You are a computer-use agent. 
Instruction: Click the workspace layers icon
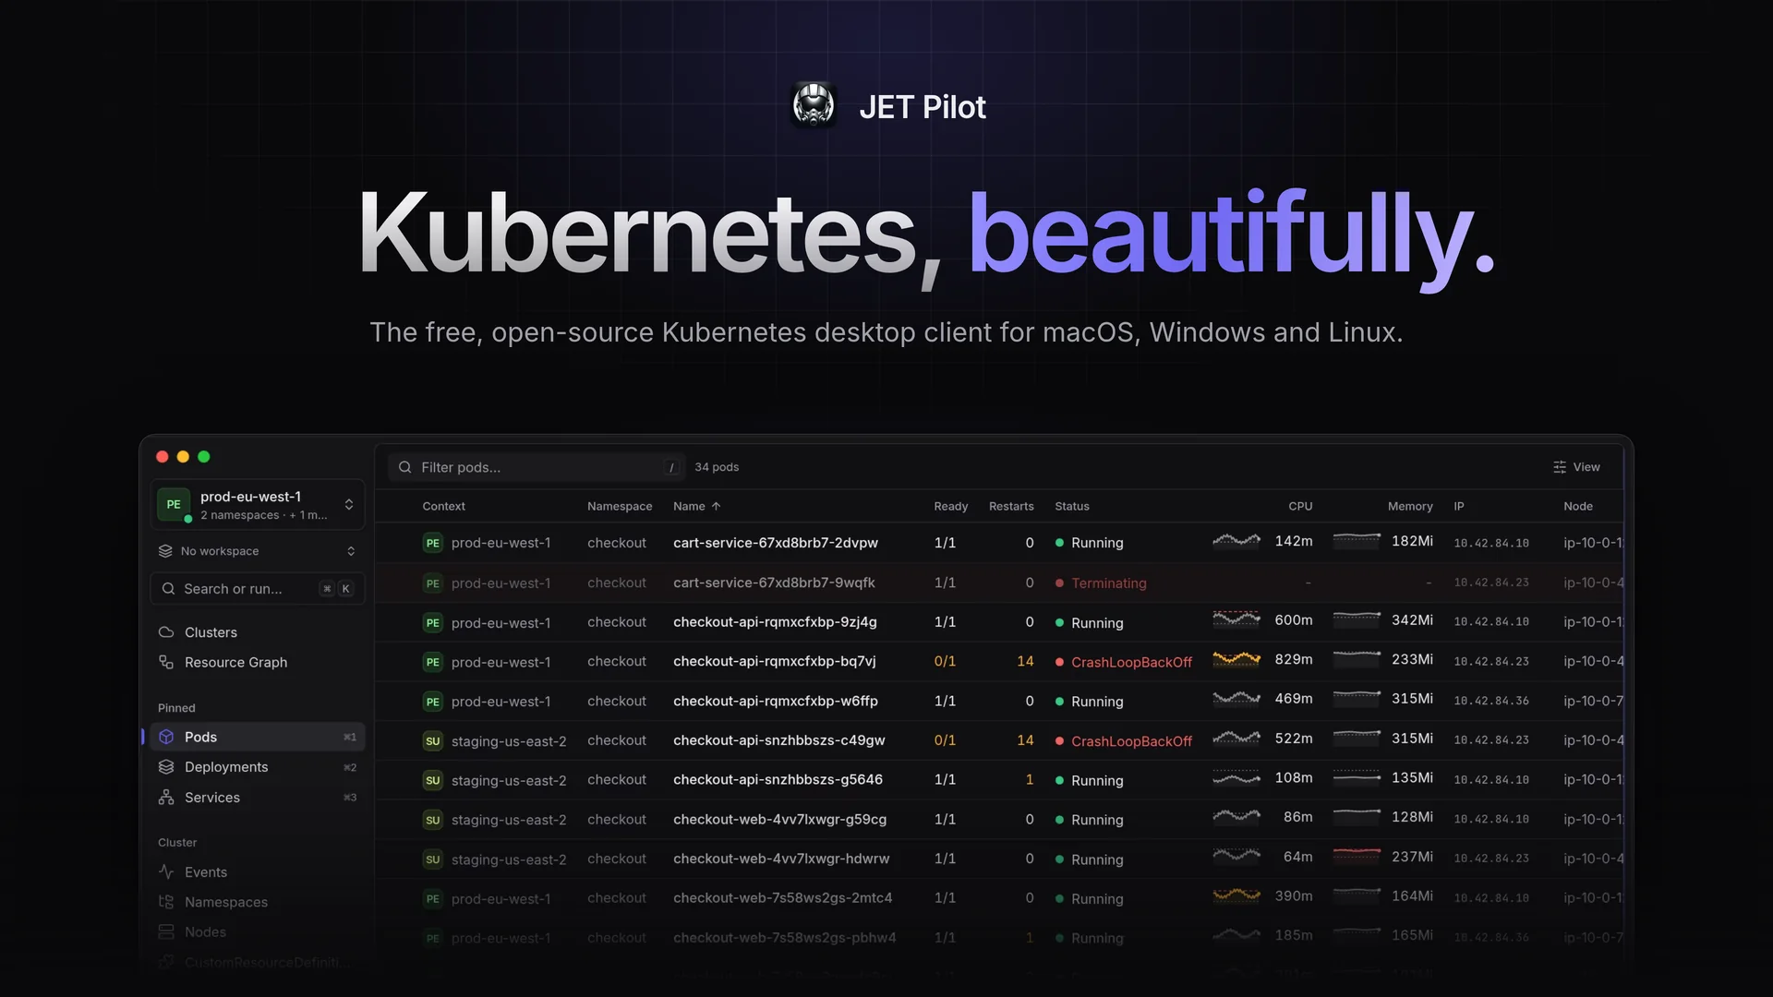click(165, 551)
